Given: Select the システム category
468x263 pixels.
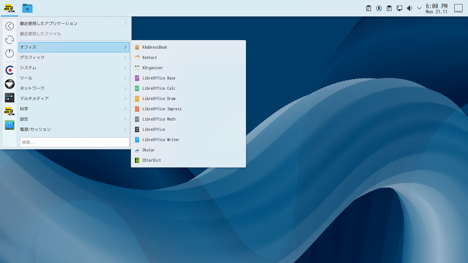Looking at the screenshot, I should point(74,68).
